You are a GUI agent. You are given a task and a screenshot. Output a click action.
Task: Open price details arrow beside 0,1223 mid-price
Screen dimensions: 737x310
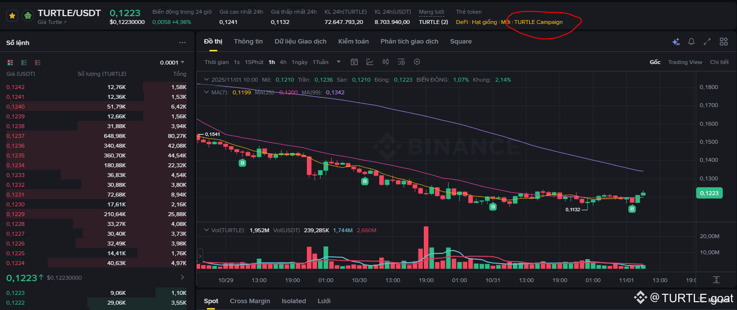pyautogui.click(x=183, y=277)
